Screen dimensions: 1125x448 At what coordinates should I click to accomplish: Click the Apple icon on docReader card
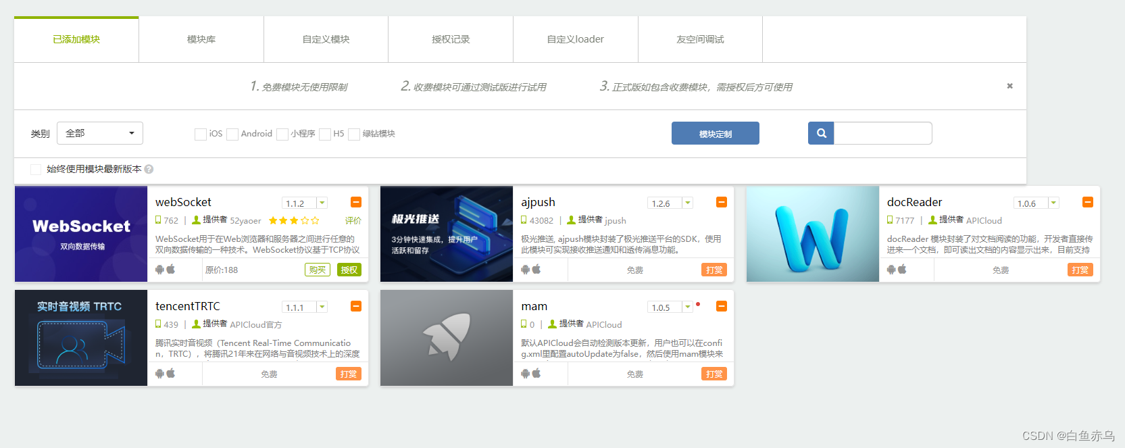902,269
